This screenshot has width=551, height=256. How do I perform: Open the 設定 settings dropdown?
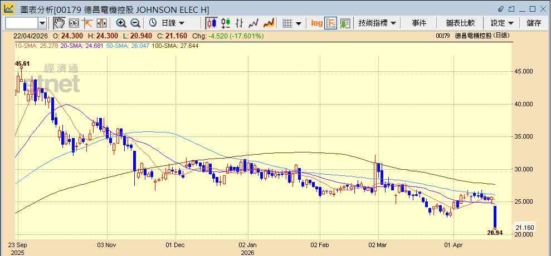pos(502,23)
